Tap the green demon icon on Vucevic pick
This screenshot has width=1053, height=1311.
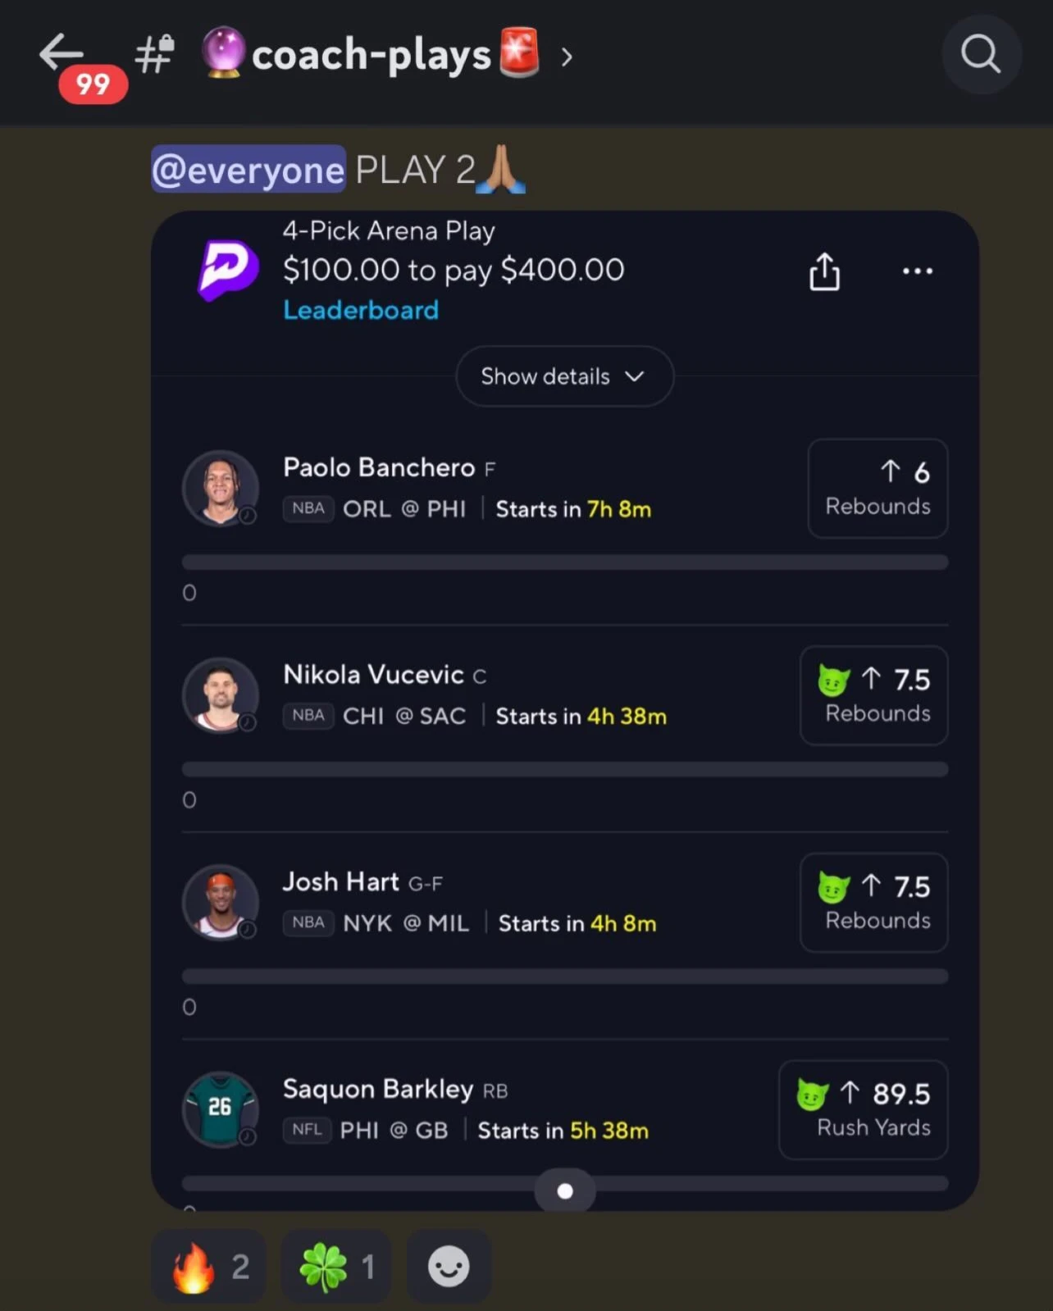coord(833,681)
